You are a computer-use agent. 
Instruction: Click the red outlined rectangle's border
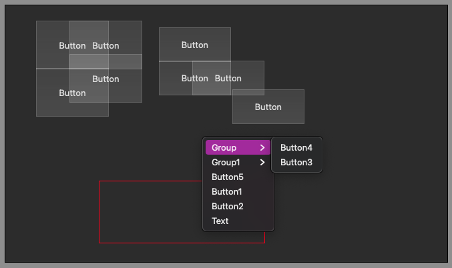(x=99, y=213)
